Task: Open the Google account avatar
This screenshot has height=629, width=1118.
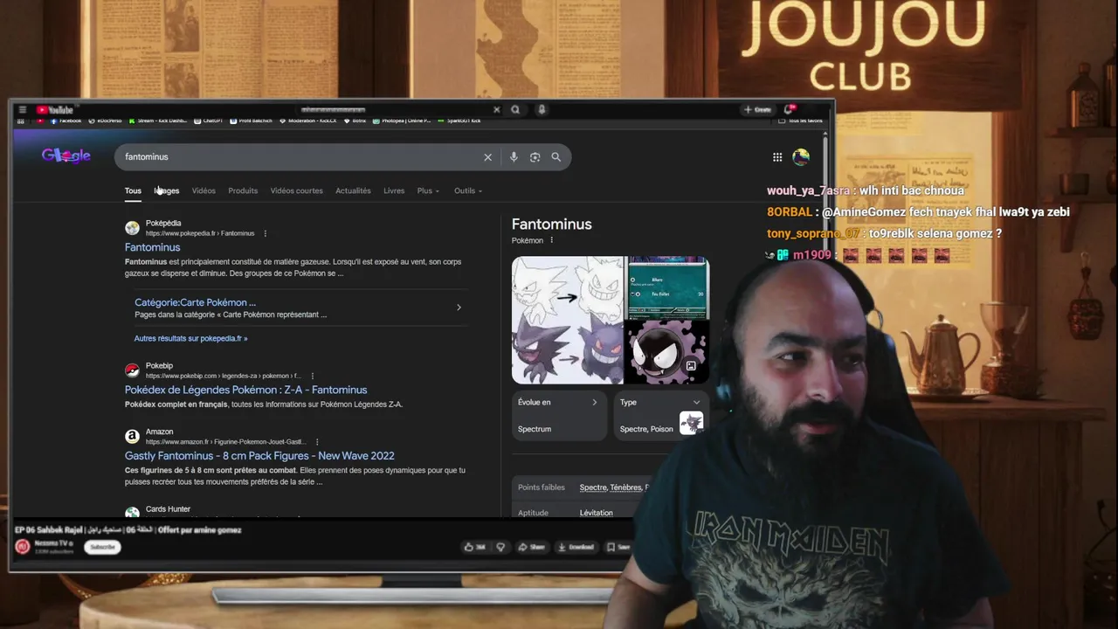Action: click(x=801, y=157)
